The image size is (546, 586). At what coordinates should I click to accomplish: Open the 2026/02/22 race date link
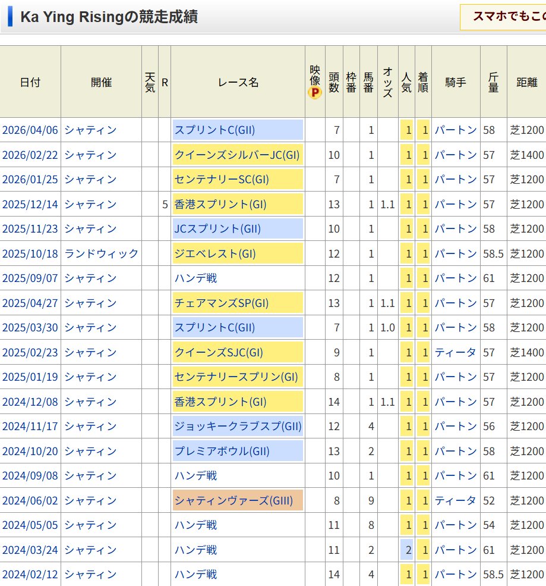click(x=30, y=155)
